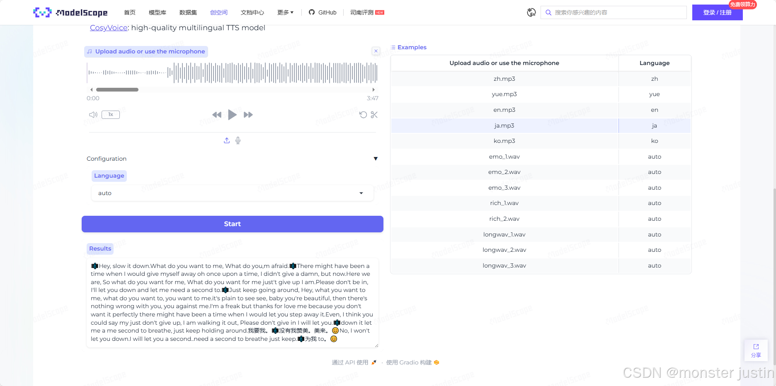The width and height of the screenshot is (776, 386).
Task: Trim the audio with the scissors icon
Action: pyautogui.click(x=374, y=115)
